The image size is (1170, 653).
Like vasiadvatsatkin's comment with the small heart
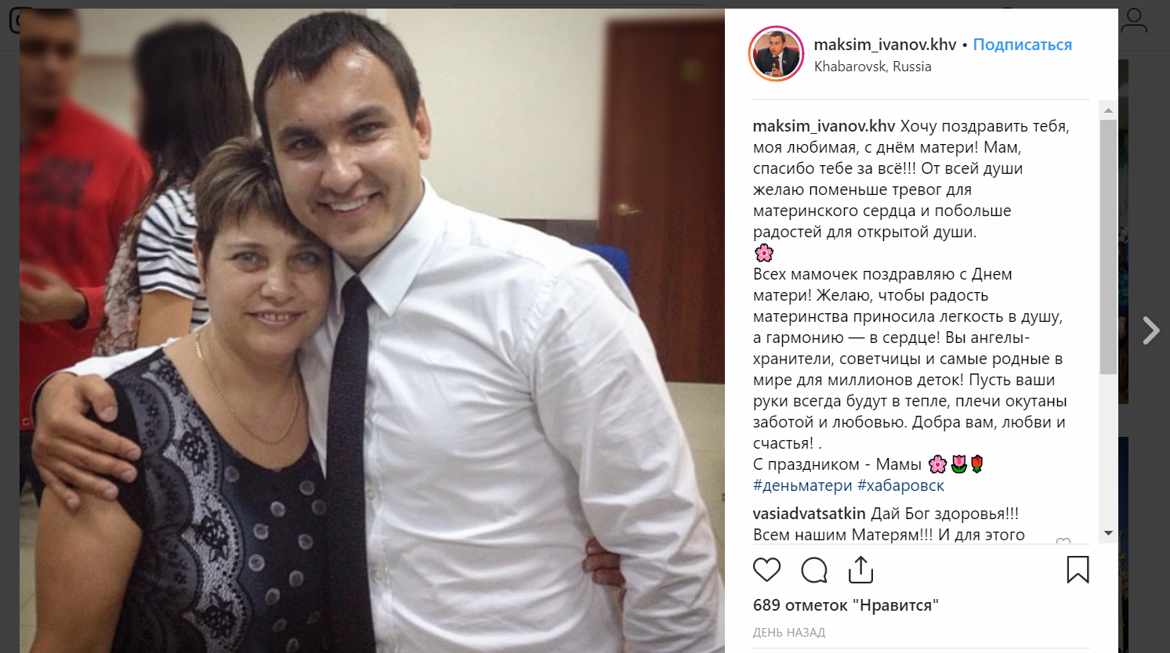tap(1063, 542)
